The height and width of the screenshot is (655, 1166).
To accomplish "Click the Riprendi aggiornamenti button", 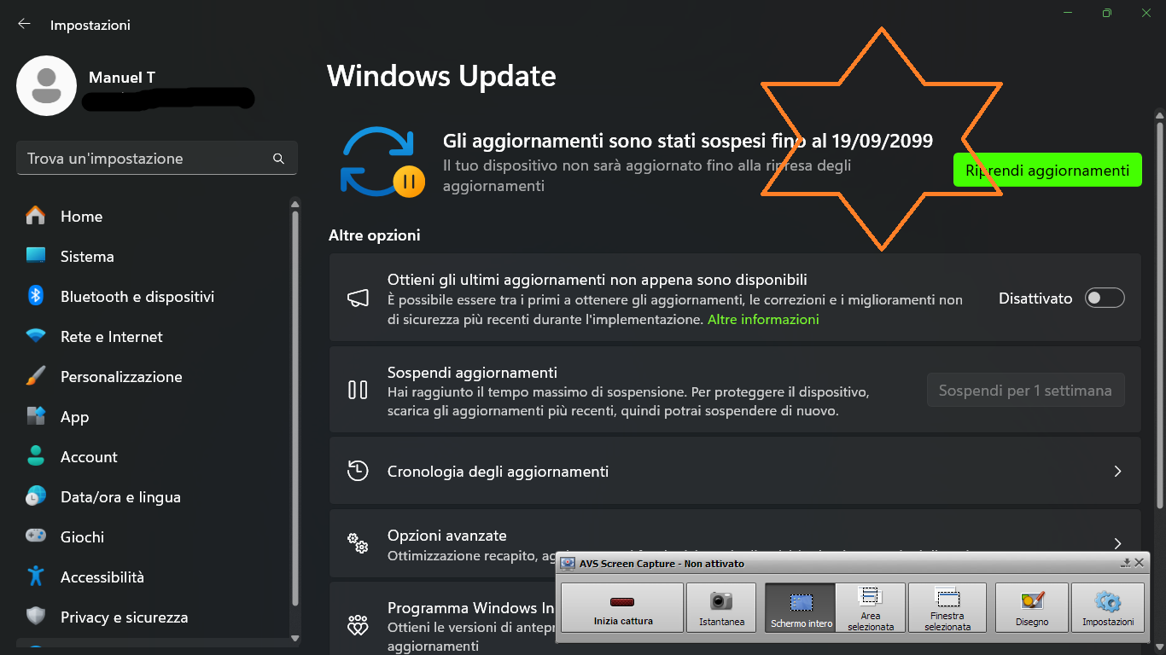I will pyautogui.click(x=1047, y=171).
